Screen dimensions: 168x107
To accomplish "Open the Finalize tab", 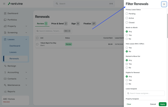I will coord(90,24).
